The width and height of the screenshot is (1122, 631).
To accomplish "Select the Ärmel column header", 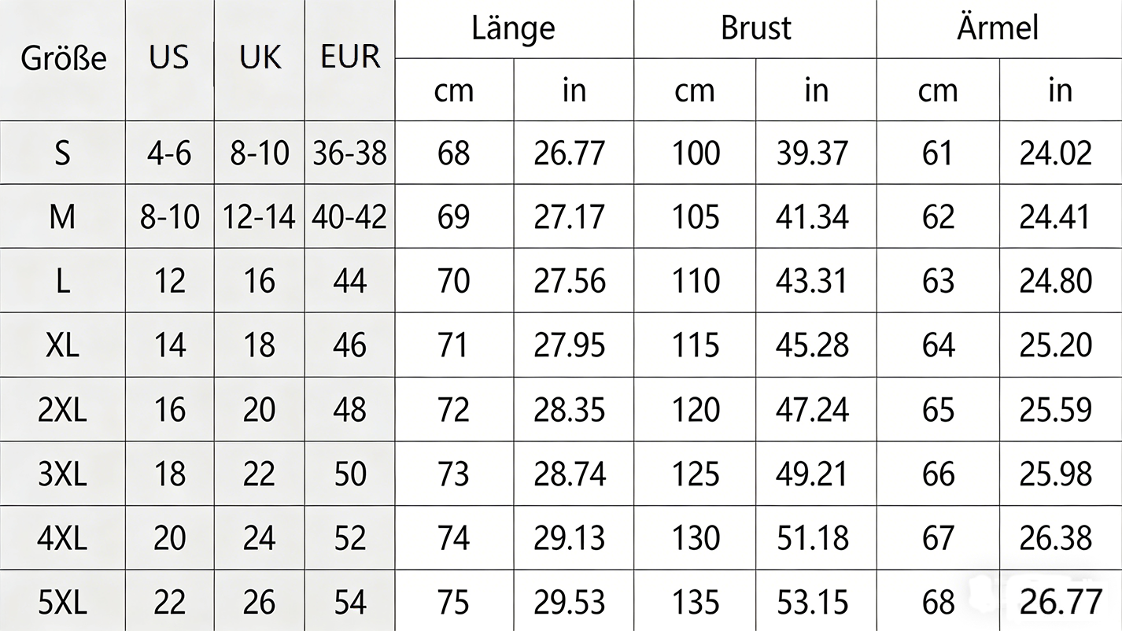I will click(998, 28).
